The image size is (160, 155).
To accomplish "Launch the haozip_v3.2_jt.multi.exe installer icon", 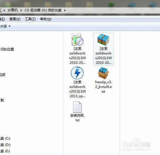I will click(103, 73).
